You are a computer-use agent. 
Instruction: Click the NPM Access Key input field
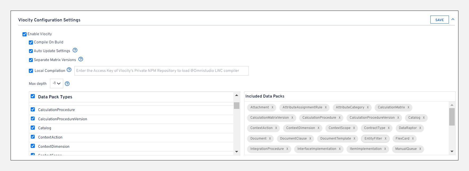tap(161, 71)
